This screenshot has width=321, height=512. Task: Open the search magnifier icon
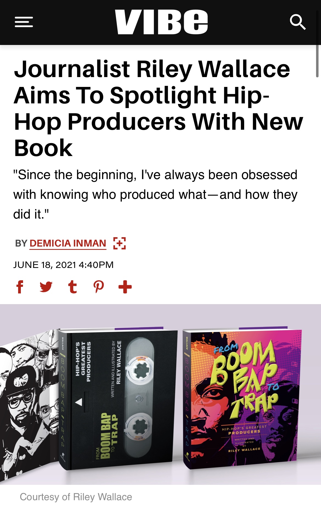pos(298,22)
